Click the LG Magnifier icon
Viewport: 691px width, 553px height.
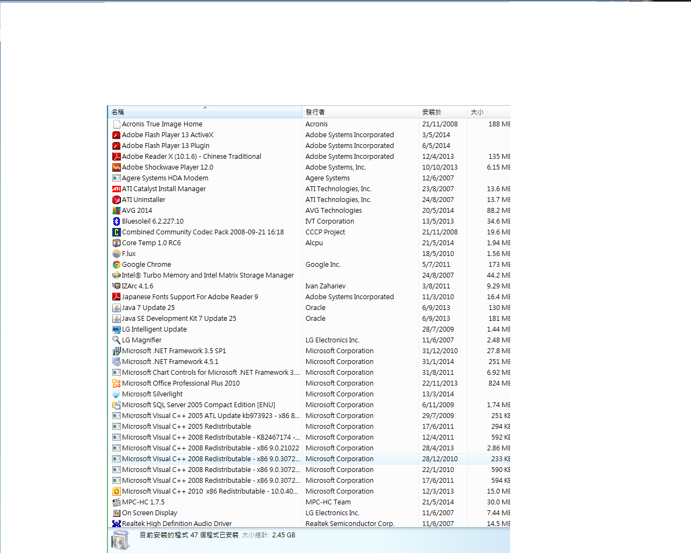(x=116, y=340)
